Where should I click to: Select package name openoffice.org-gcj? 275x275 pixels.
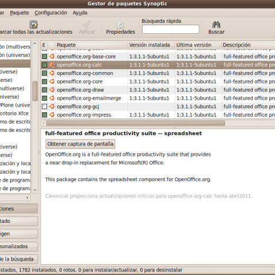pos(78,107)
